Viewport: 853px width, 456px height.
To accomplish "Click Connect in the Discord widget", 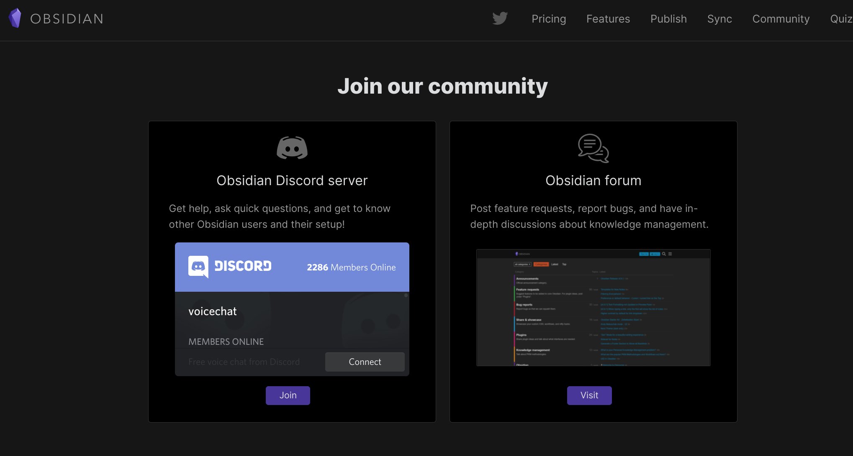I will (365, 362).
